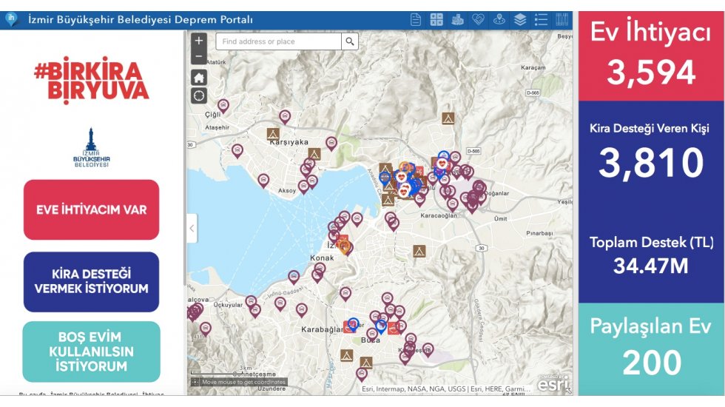The width and height of the screenshot is (725, 407).
Task: Click the EVE İHTİYACIM VAR button
Action: tap(91, 209)
